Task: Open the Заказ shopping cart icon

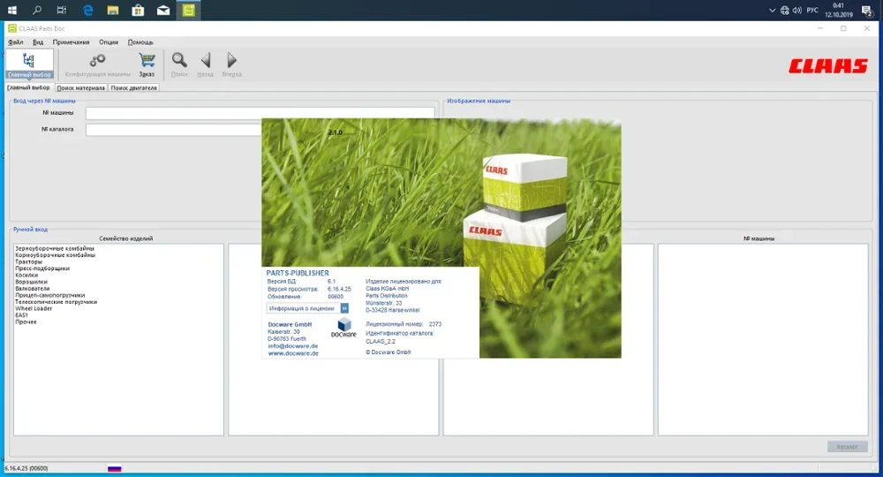Action: tap(147, 64)
